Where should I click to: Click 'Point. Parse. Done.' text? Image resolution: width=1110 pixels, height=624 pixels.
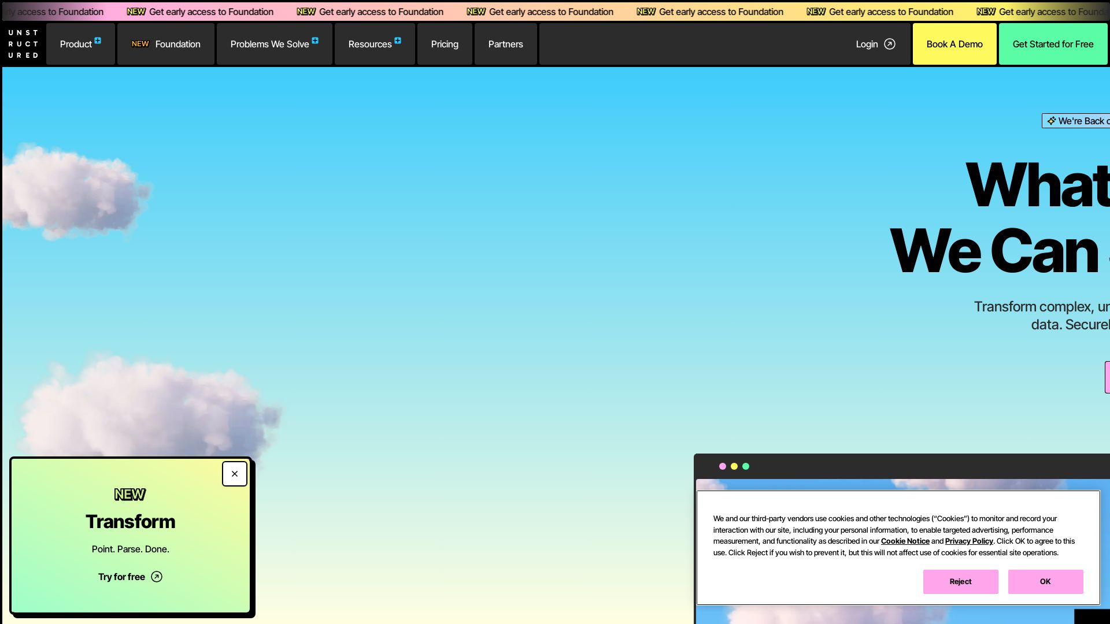click(131, 549)
